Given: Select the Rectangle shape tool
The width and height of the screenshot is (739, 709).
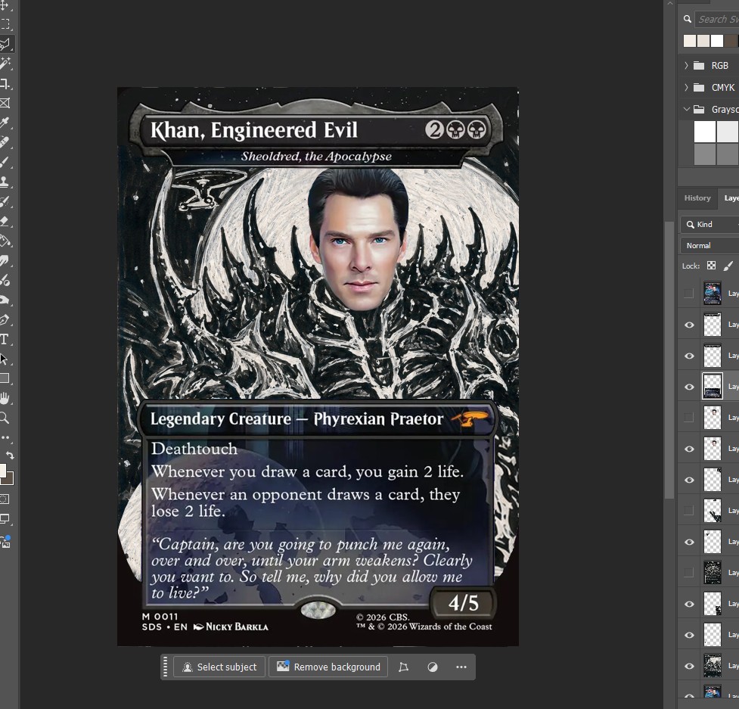Looking at the screenshot, I should 5,378.
